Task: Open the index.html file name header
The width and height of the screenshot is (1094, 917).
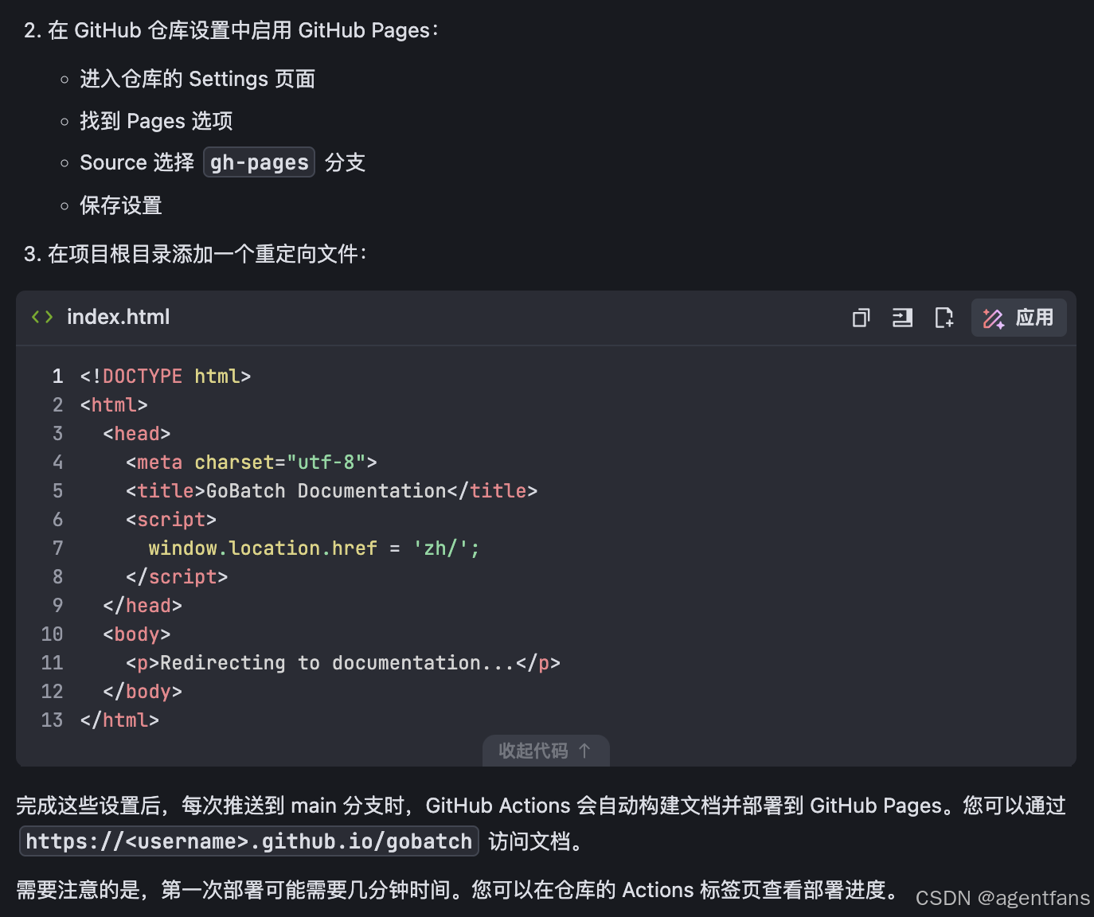Action: coord(118,317)
